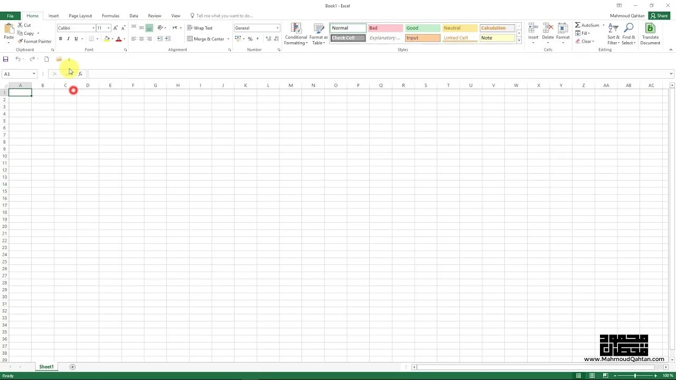
Task: Toggle Align Left for text
Action: (x=134, y=39)
